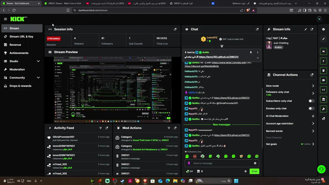Open Activity Feed filter options
The height and width of the screenshot is (185, 329).
(x=100, y=128)
